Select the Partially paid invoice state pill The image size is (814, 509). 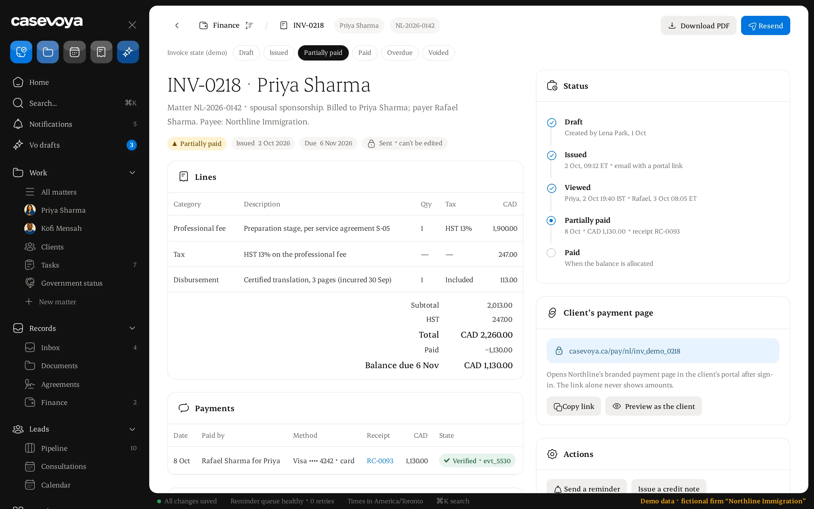coord(323,53)
